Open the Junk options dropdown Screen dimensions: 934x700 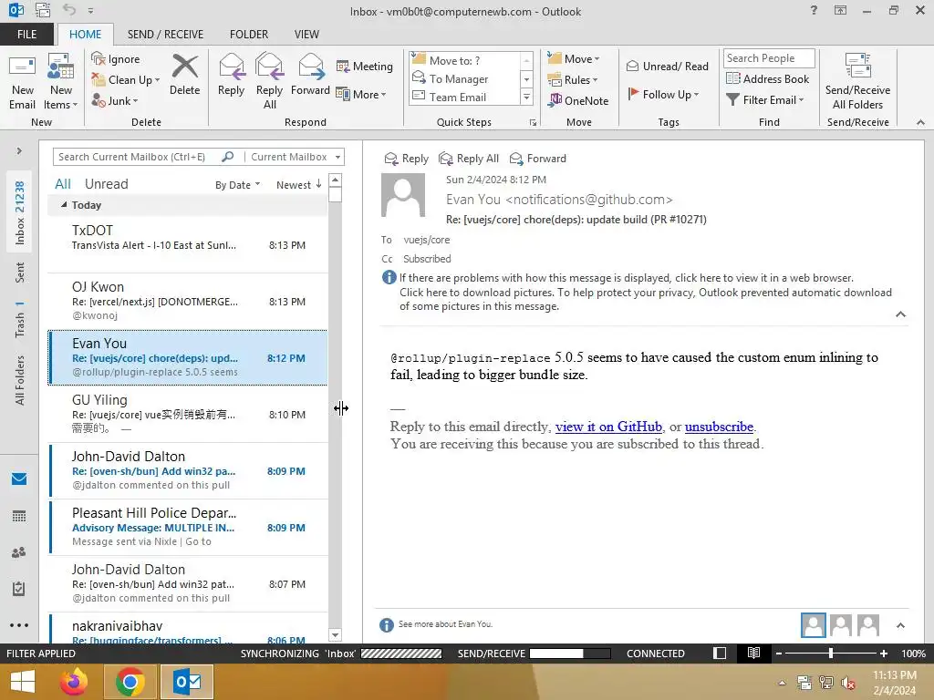[x=114, y=100]
